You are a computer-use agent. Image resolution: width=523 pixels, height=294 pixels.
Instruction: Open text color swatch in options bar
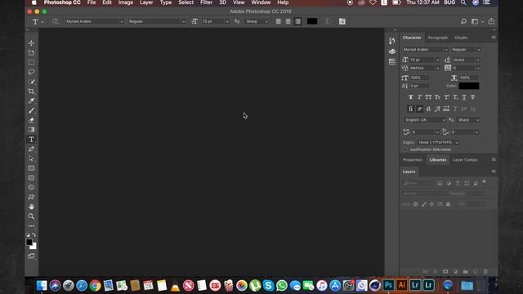coord(312,21)
